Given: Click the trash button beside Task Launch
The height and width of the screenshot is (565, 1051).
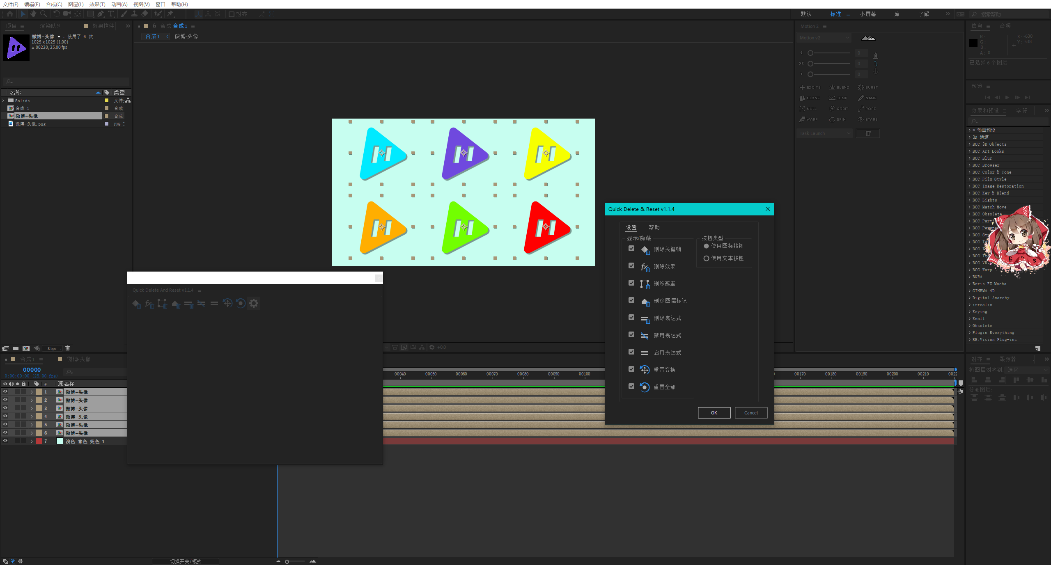Looking at the screenshot, I should coord(868,133).
